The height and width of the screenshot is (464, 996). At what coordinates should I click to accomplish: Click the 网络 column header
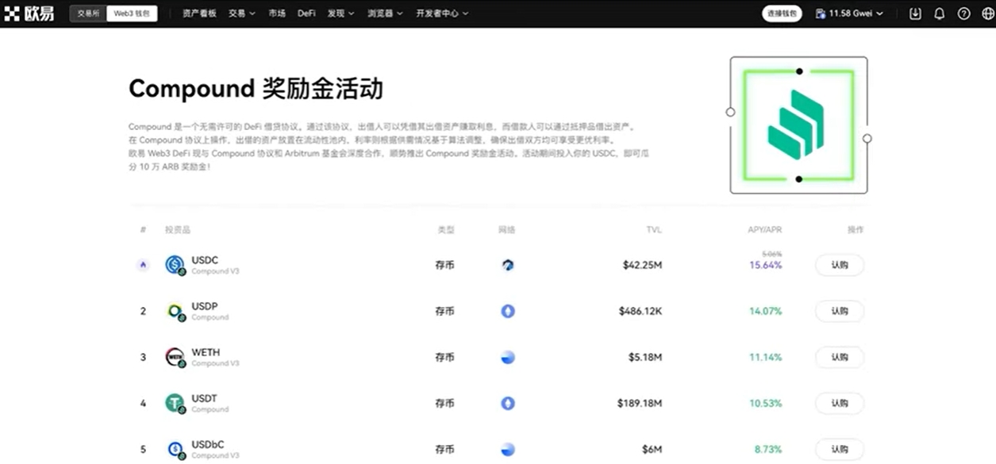[x=507, y=230]
